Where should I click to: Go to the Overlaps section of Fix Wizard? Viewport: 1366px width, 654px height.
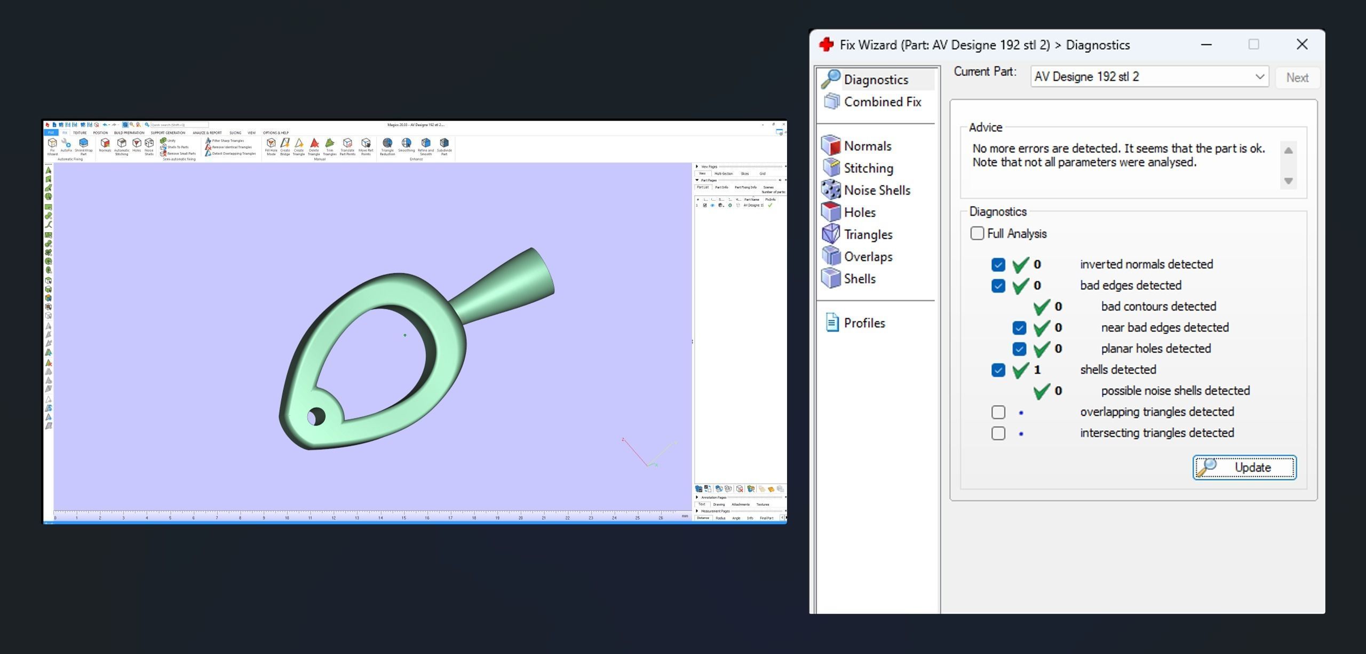[868, 257]
